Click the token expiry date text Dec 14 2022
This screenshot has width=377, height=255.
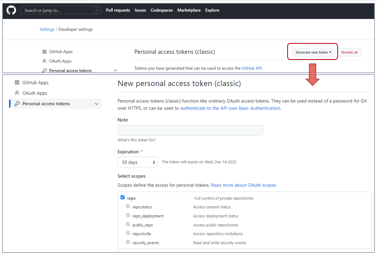[x=225, y=162]
